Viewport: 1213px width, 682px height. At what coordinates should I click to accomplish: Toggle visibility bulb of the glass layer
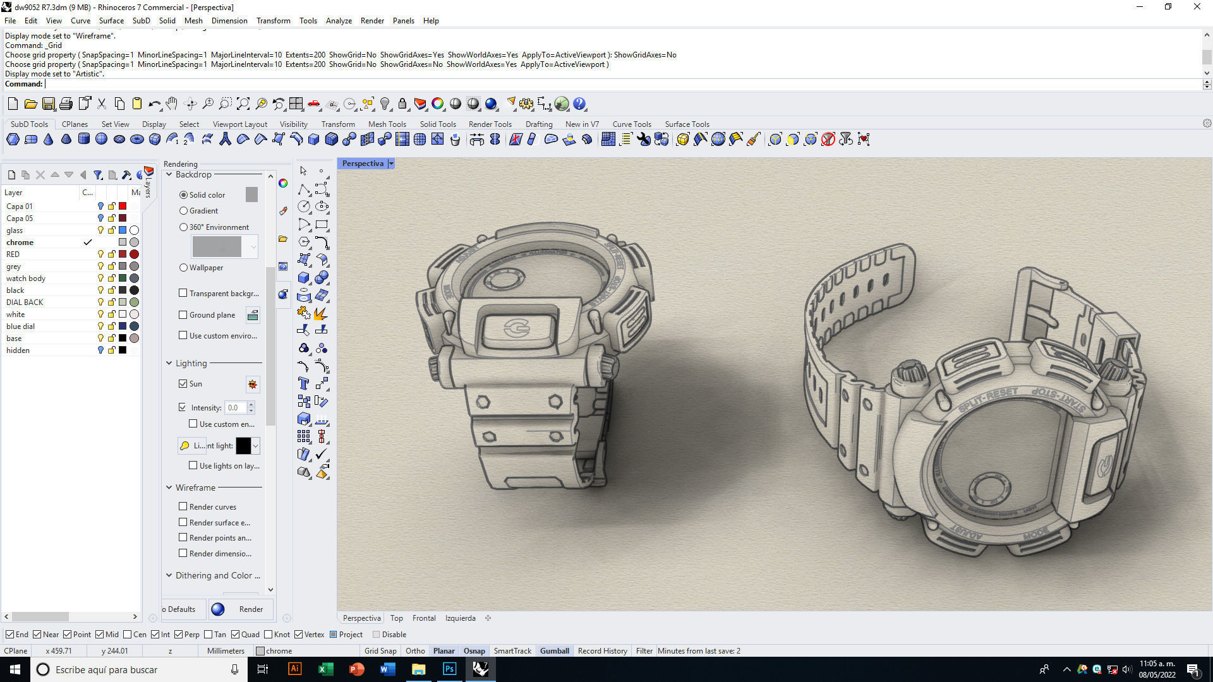click(x=100, y=230)
